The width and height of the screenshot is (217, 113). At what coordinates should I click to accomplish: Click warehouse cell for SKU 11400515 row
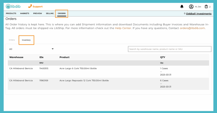[x=21, y=68]
